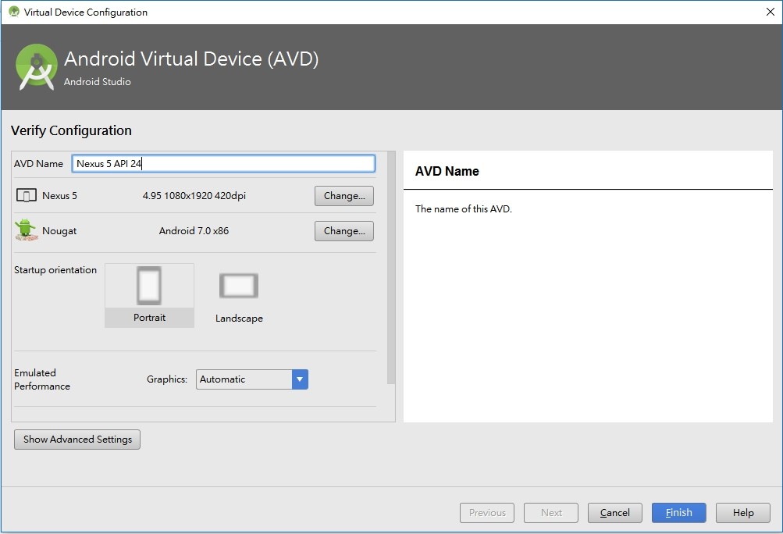
Task: Click the 'Verify Configuration' heading
Action: [71, 130]
